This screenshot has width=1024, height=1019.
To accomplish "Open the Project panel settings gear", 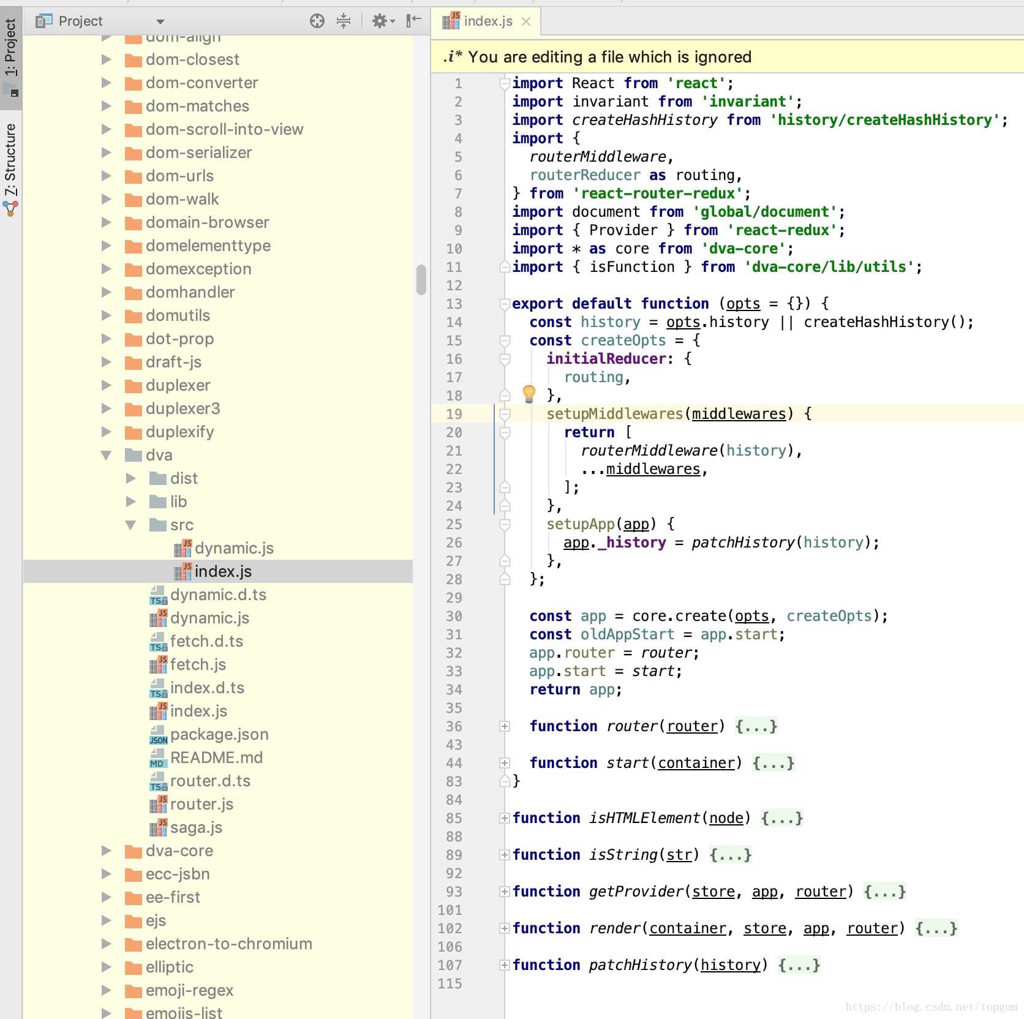I will (x=383, y=21).
